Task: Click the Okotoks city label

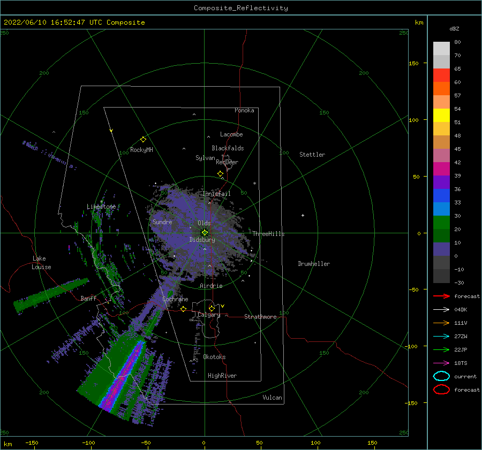Action: tap(214, 357)
